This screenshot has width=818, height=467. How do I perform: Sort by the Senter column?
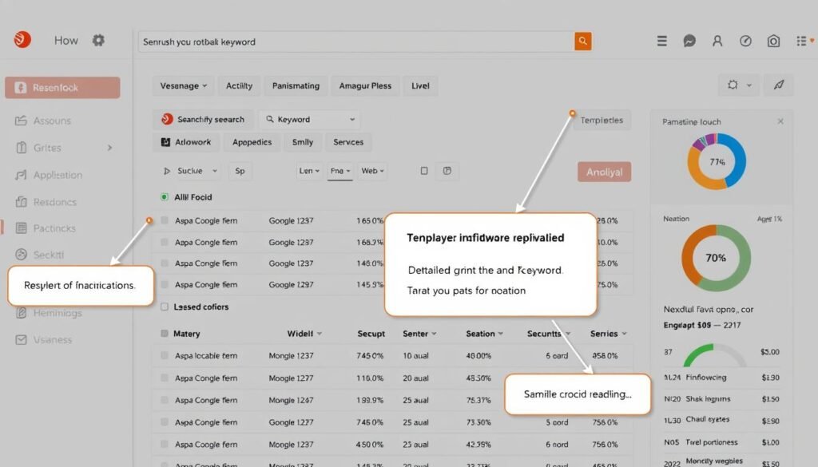[x=419, y=334]
